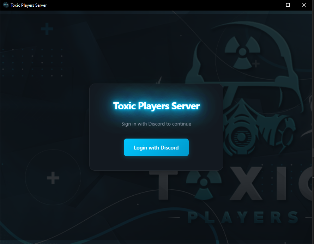Screen dimensions: 314x244
Task: Maximize the application window
Action: click(288, 5)
